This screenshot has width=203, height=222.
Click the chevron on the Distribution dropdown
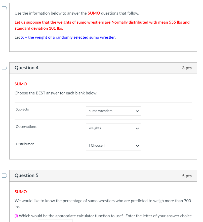click(x=137, y=146)
